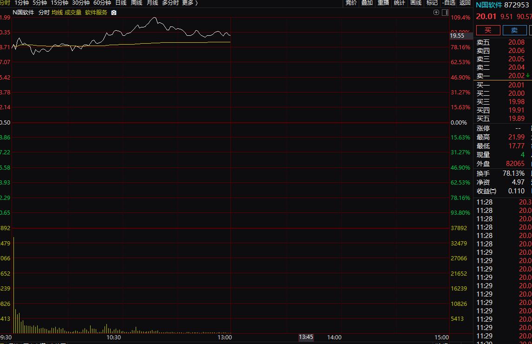Click the circled up-arrow icon above the chart
Screen dimensions: 532x344
436,12
